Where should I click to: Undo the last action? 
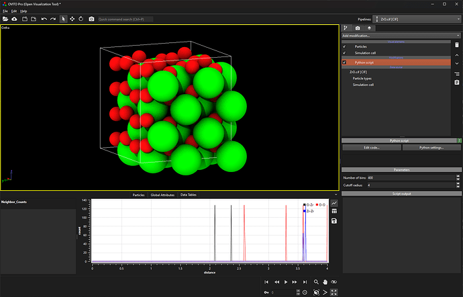[44, 19]
